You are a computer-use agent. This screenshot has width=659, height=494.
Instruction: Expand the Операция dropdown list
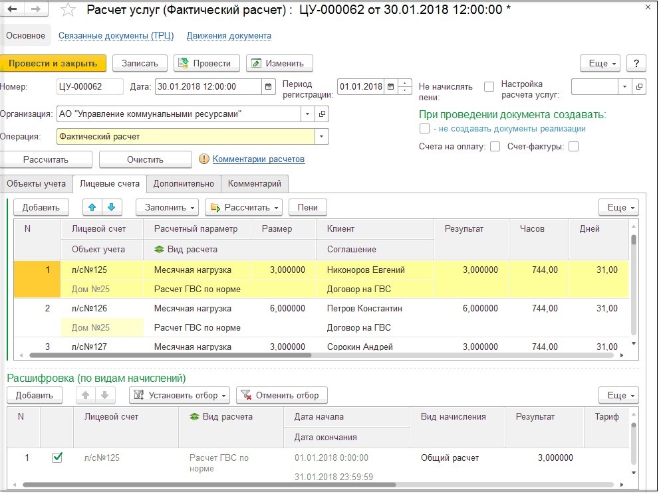[322, 137]
